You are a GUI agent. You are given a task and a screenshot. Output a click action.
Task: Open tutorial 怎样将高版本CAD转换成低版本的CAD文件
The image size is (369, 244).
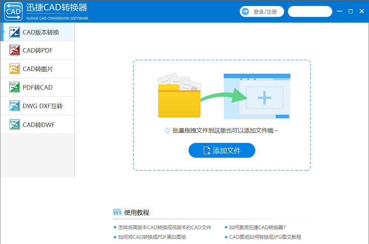tap(164, 227)
